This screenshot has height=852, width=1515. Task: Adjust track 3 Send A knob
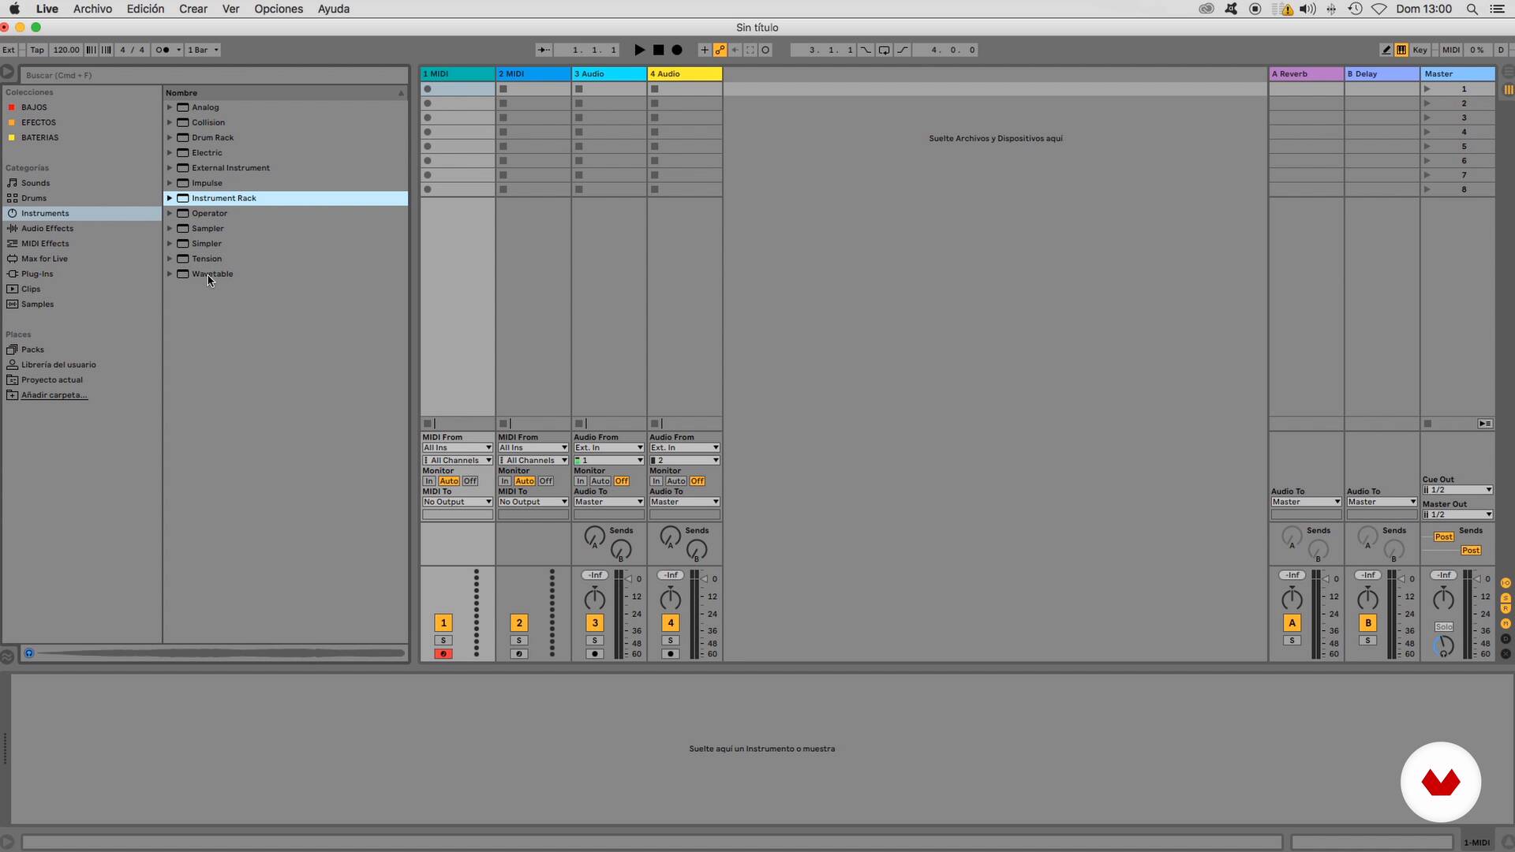[x=593, y=536]
